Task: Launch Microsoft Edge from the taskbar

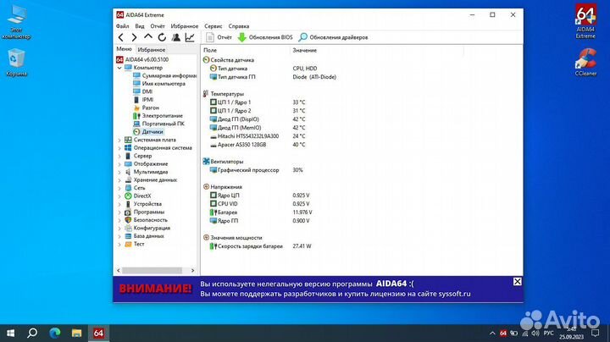Action: point(55,333)
